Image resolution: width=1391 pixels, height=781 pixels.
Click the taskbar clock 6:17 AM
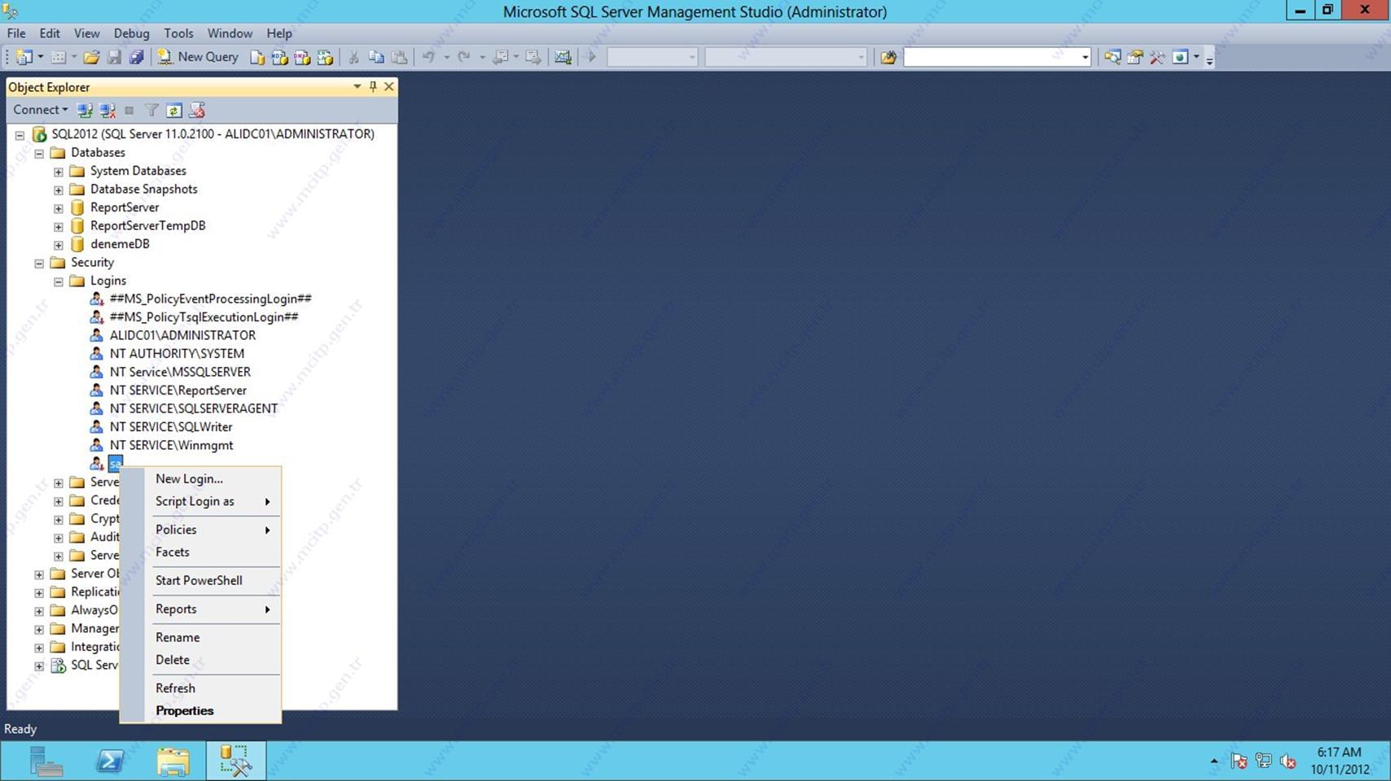tap(1340, 753)
